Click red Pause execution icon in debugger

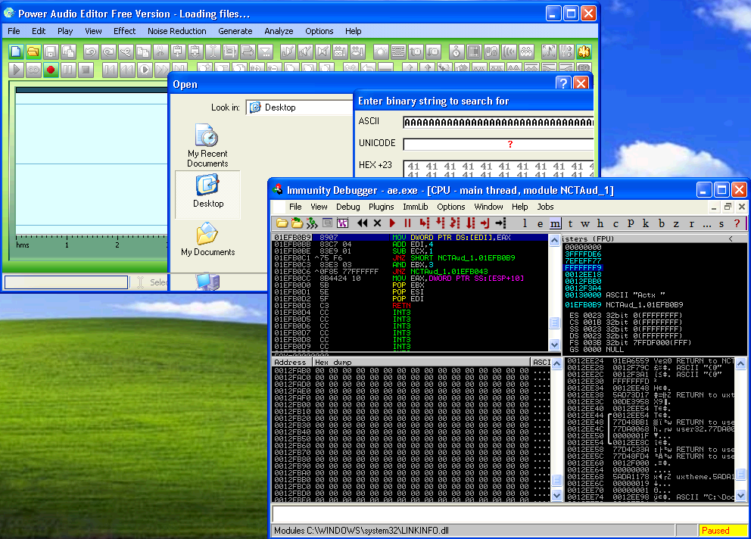[x=407, y=223]
